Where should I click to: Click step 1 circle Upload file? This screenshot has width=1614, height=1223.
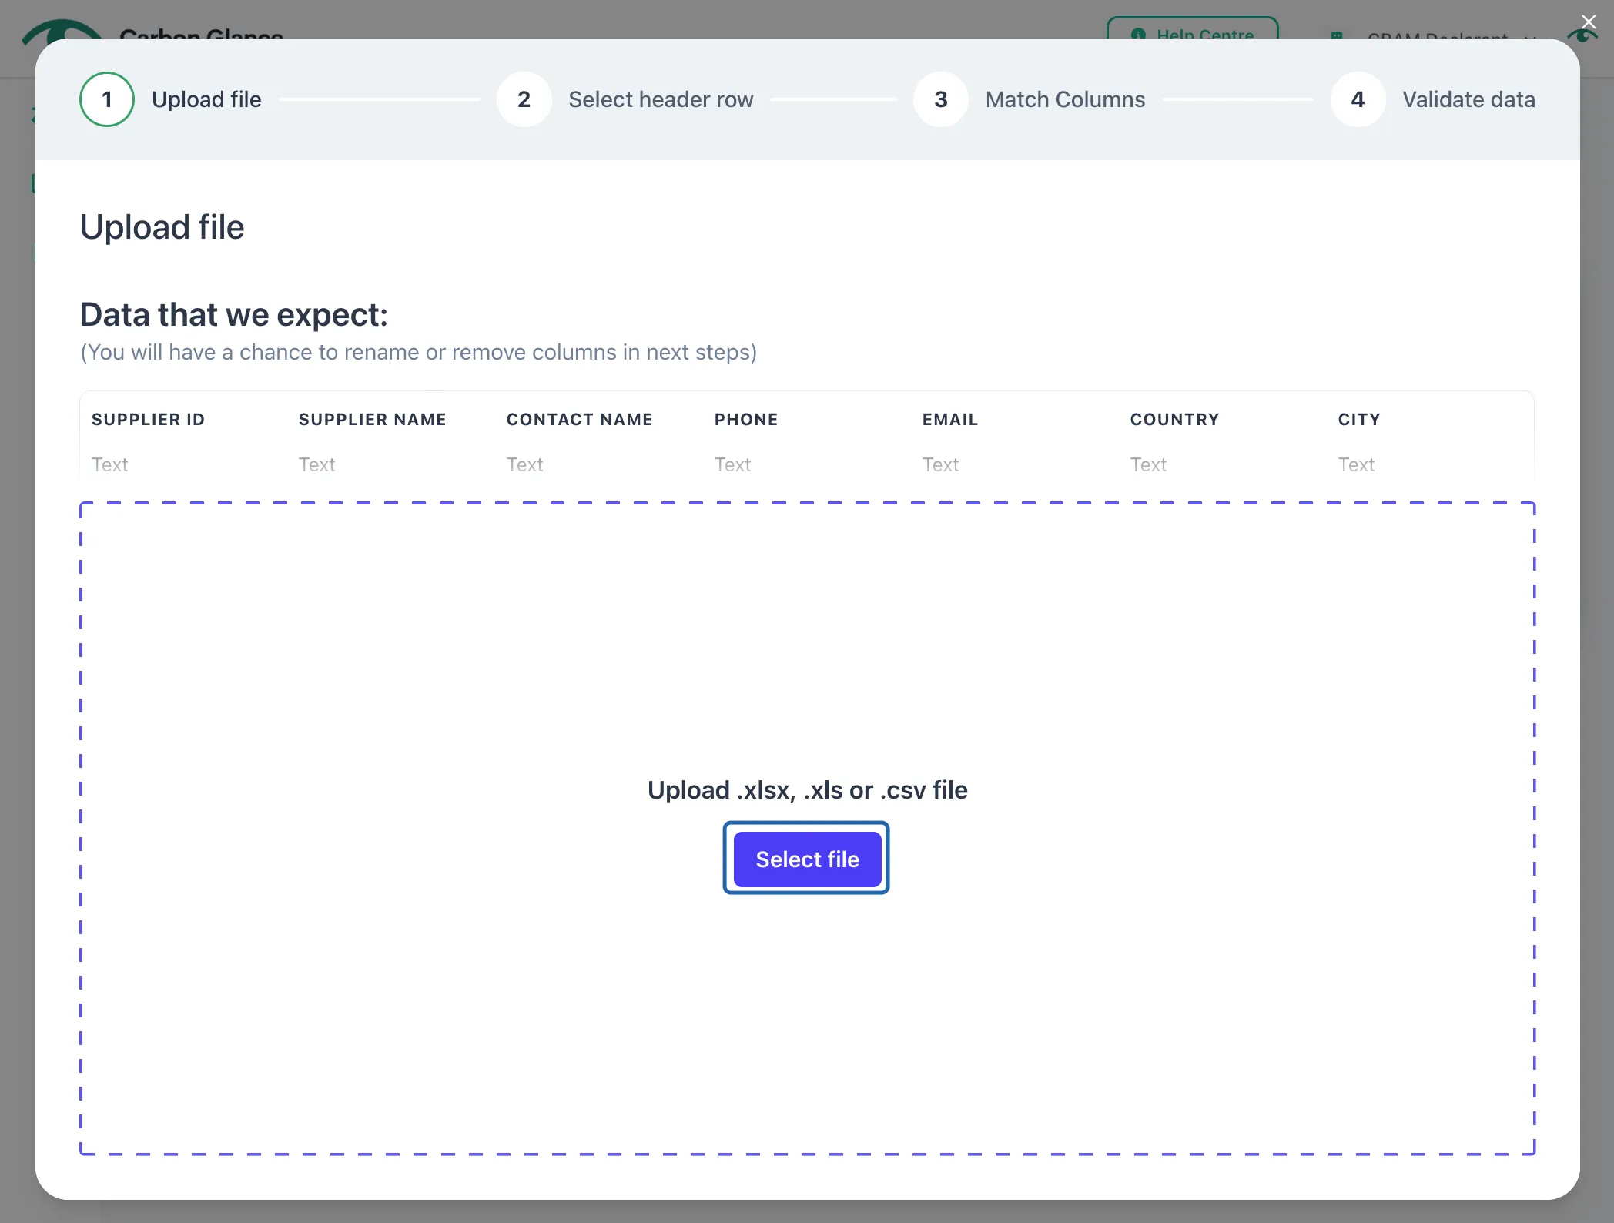coord(107,99)
